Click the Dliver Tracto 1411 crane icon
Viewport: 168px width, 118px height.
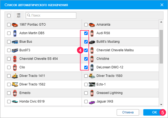point(15,76)
